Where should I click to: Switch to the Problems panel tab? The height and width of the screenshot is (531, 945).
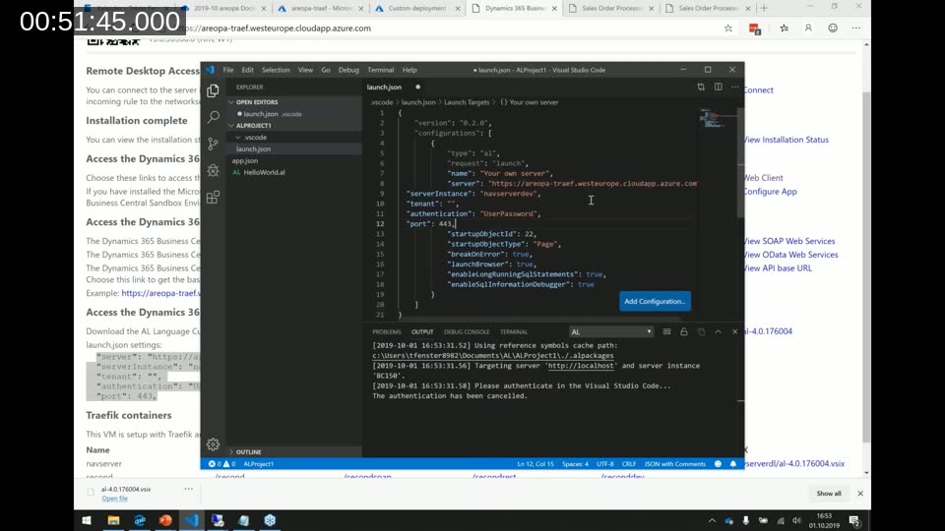pos(386,331)
